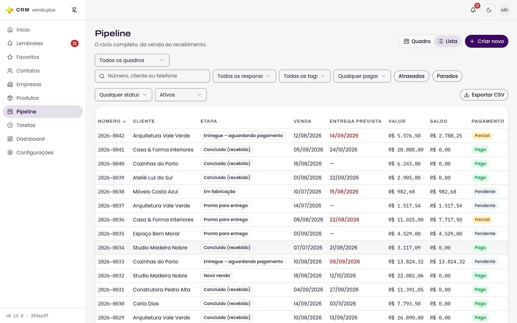Click client Espaço Bem Morar
Viewport: 517px width, 323px height.
156,234
